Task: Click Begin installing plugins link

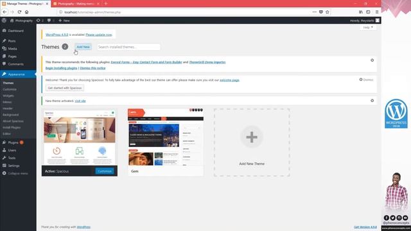Action: 62,68
